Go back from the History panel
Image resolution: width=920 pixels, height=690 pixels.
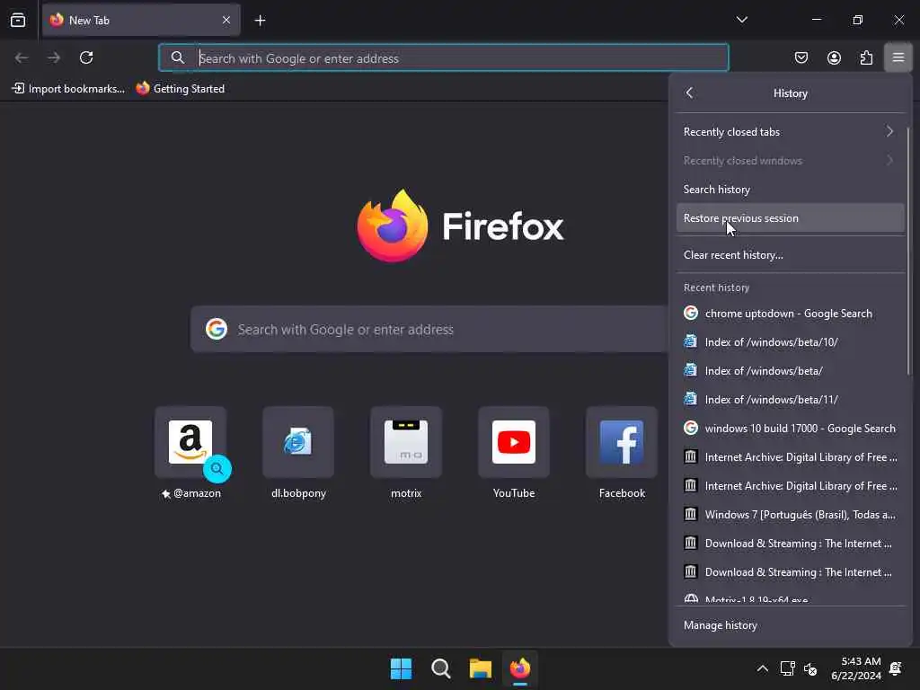[689, 93]
